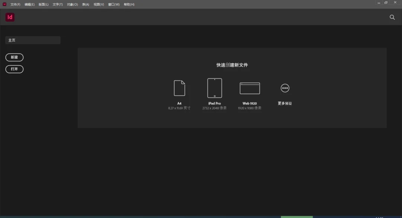Click the InDesign Id logo
This screenshot has height=218, width=402.
[x=10, y=17]
